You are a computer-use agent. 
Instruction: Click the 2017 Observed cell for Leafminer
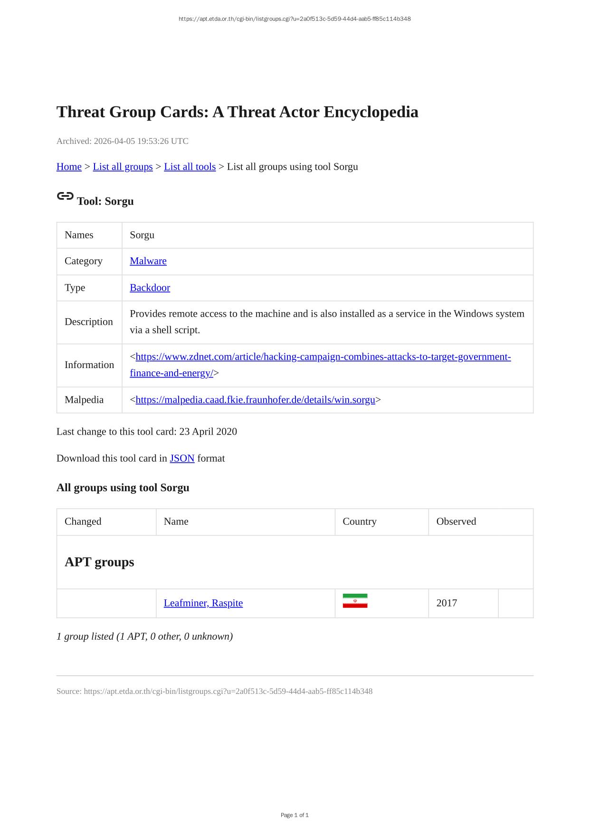pos(447,603)
